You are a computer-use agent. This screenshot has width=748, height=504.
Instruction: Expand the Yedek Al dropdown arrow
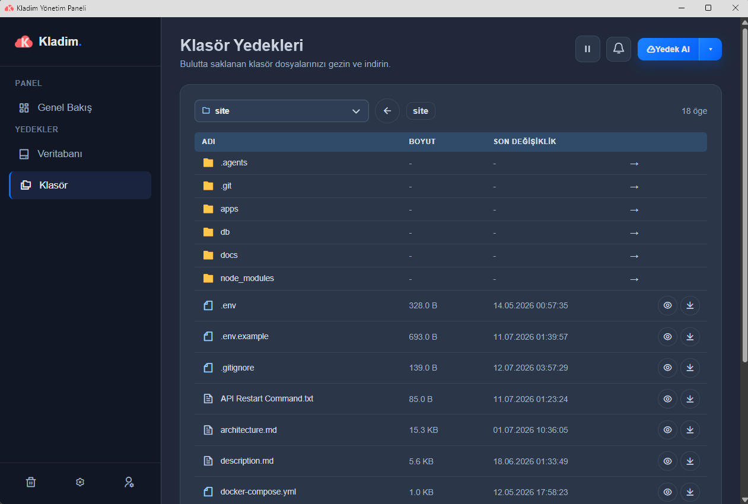(711, 49)
